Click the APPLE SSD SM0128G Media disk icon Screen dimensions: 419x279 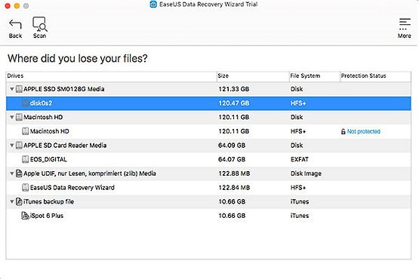pyautogui.click(x=19, y=89)
